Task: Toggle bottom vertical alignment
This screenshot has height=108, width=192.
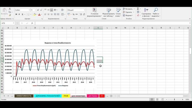Action: click(52, 10)
